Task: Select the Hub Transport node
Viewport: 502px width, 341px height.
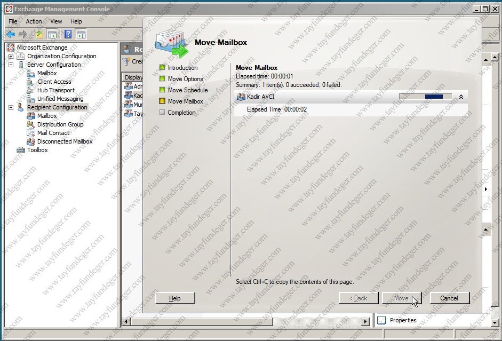Action: point(55,90)
